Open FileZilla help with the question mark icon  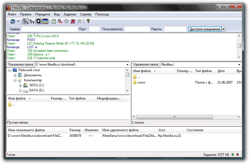tap(88, 21)
